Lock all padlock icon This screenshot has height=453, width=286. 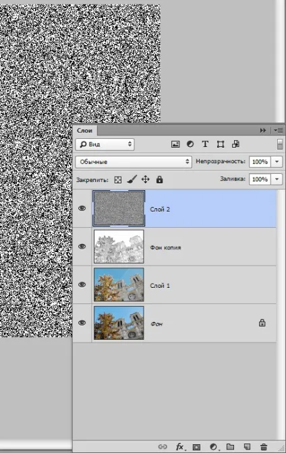[x=159, y=179]
